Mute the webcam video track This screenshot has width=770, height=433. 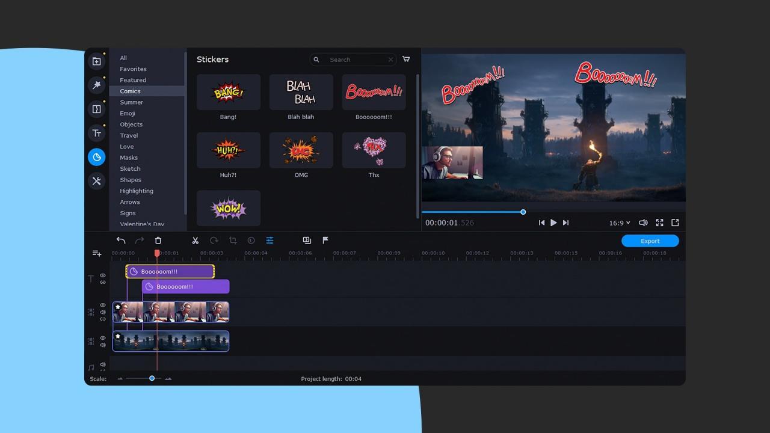(103, 312)
